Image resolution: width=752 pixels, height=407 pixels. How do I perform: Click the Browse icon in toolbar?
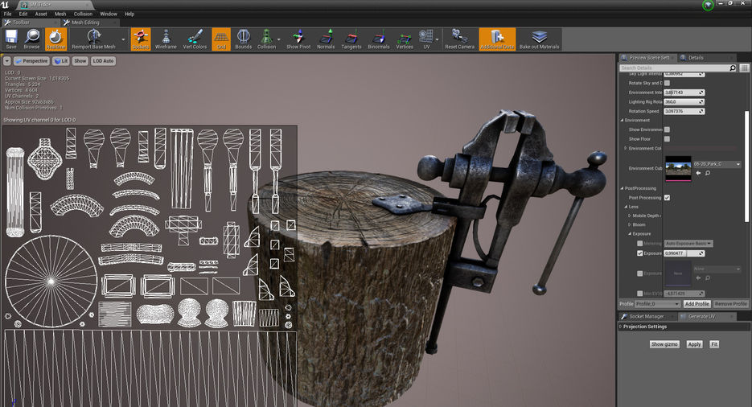tap(31, 39)
